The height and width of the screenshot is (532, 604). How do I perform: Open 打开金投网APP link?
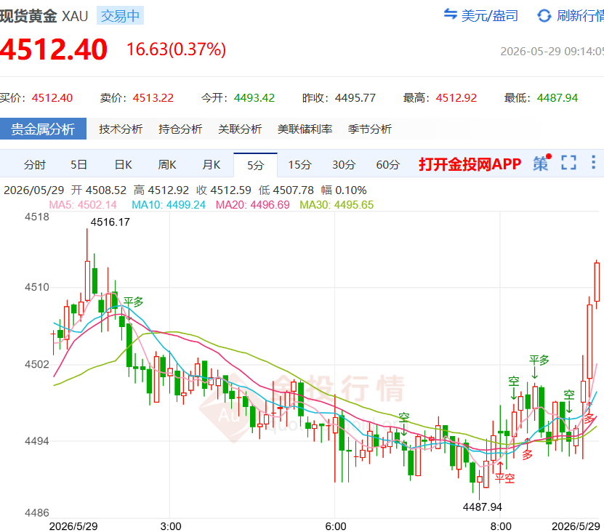click(470, 164)
